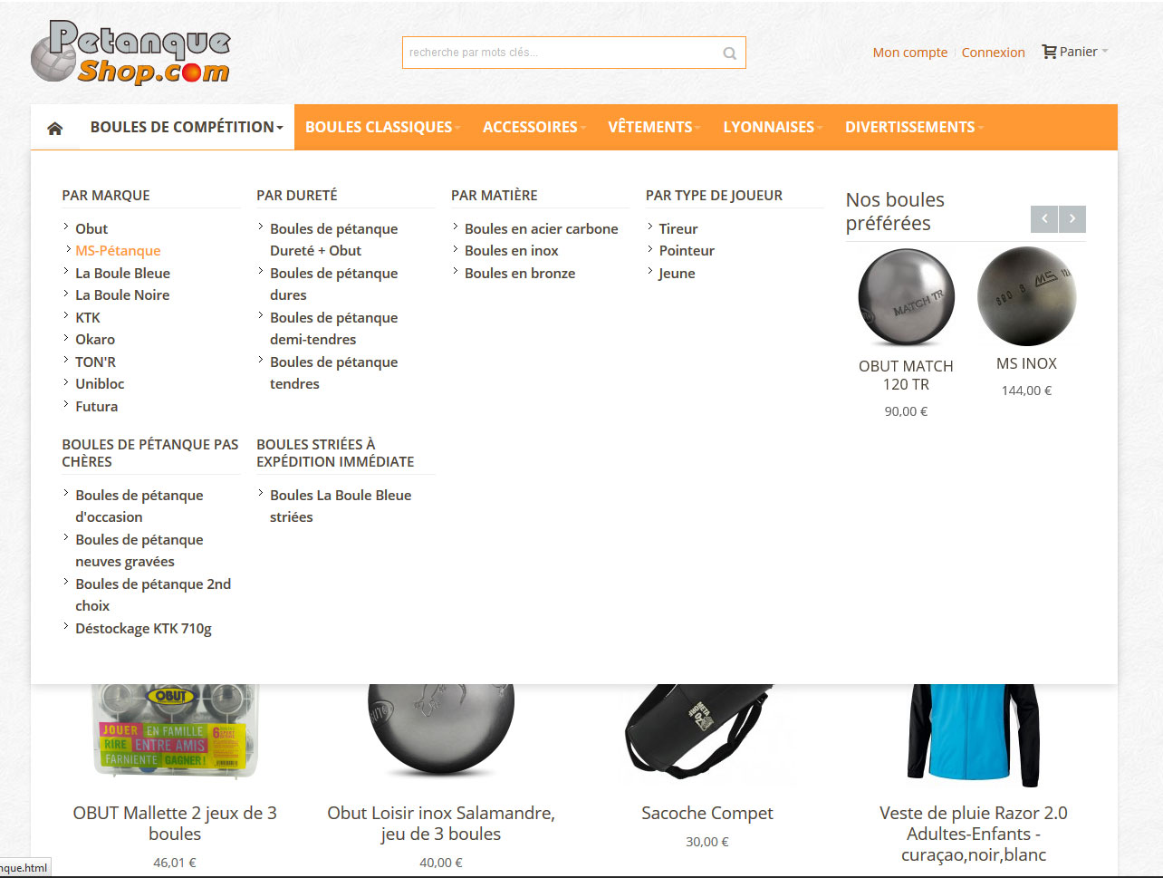Image resolution: width=1163 pixels, height=878 pixels.
Task: Show the previous preferred boules slide
Action: (1044, 219)
